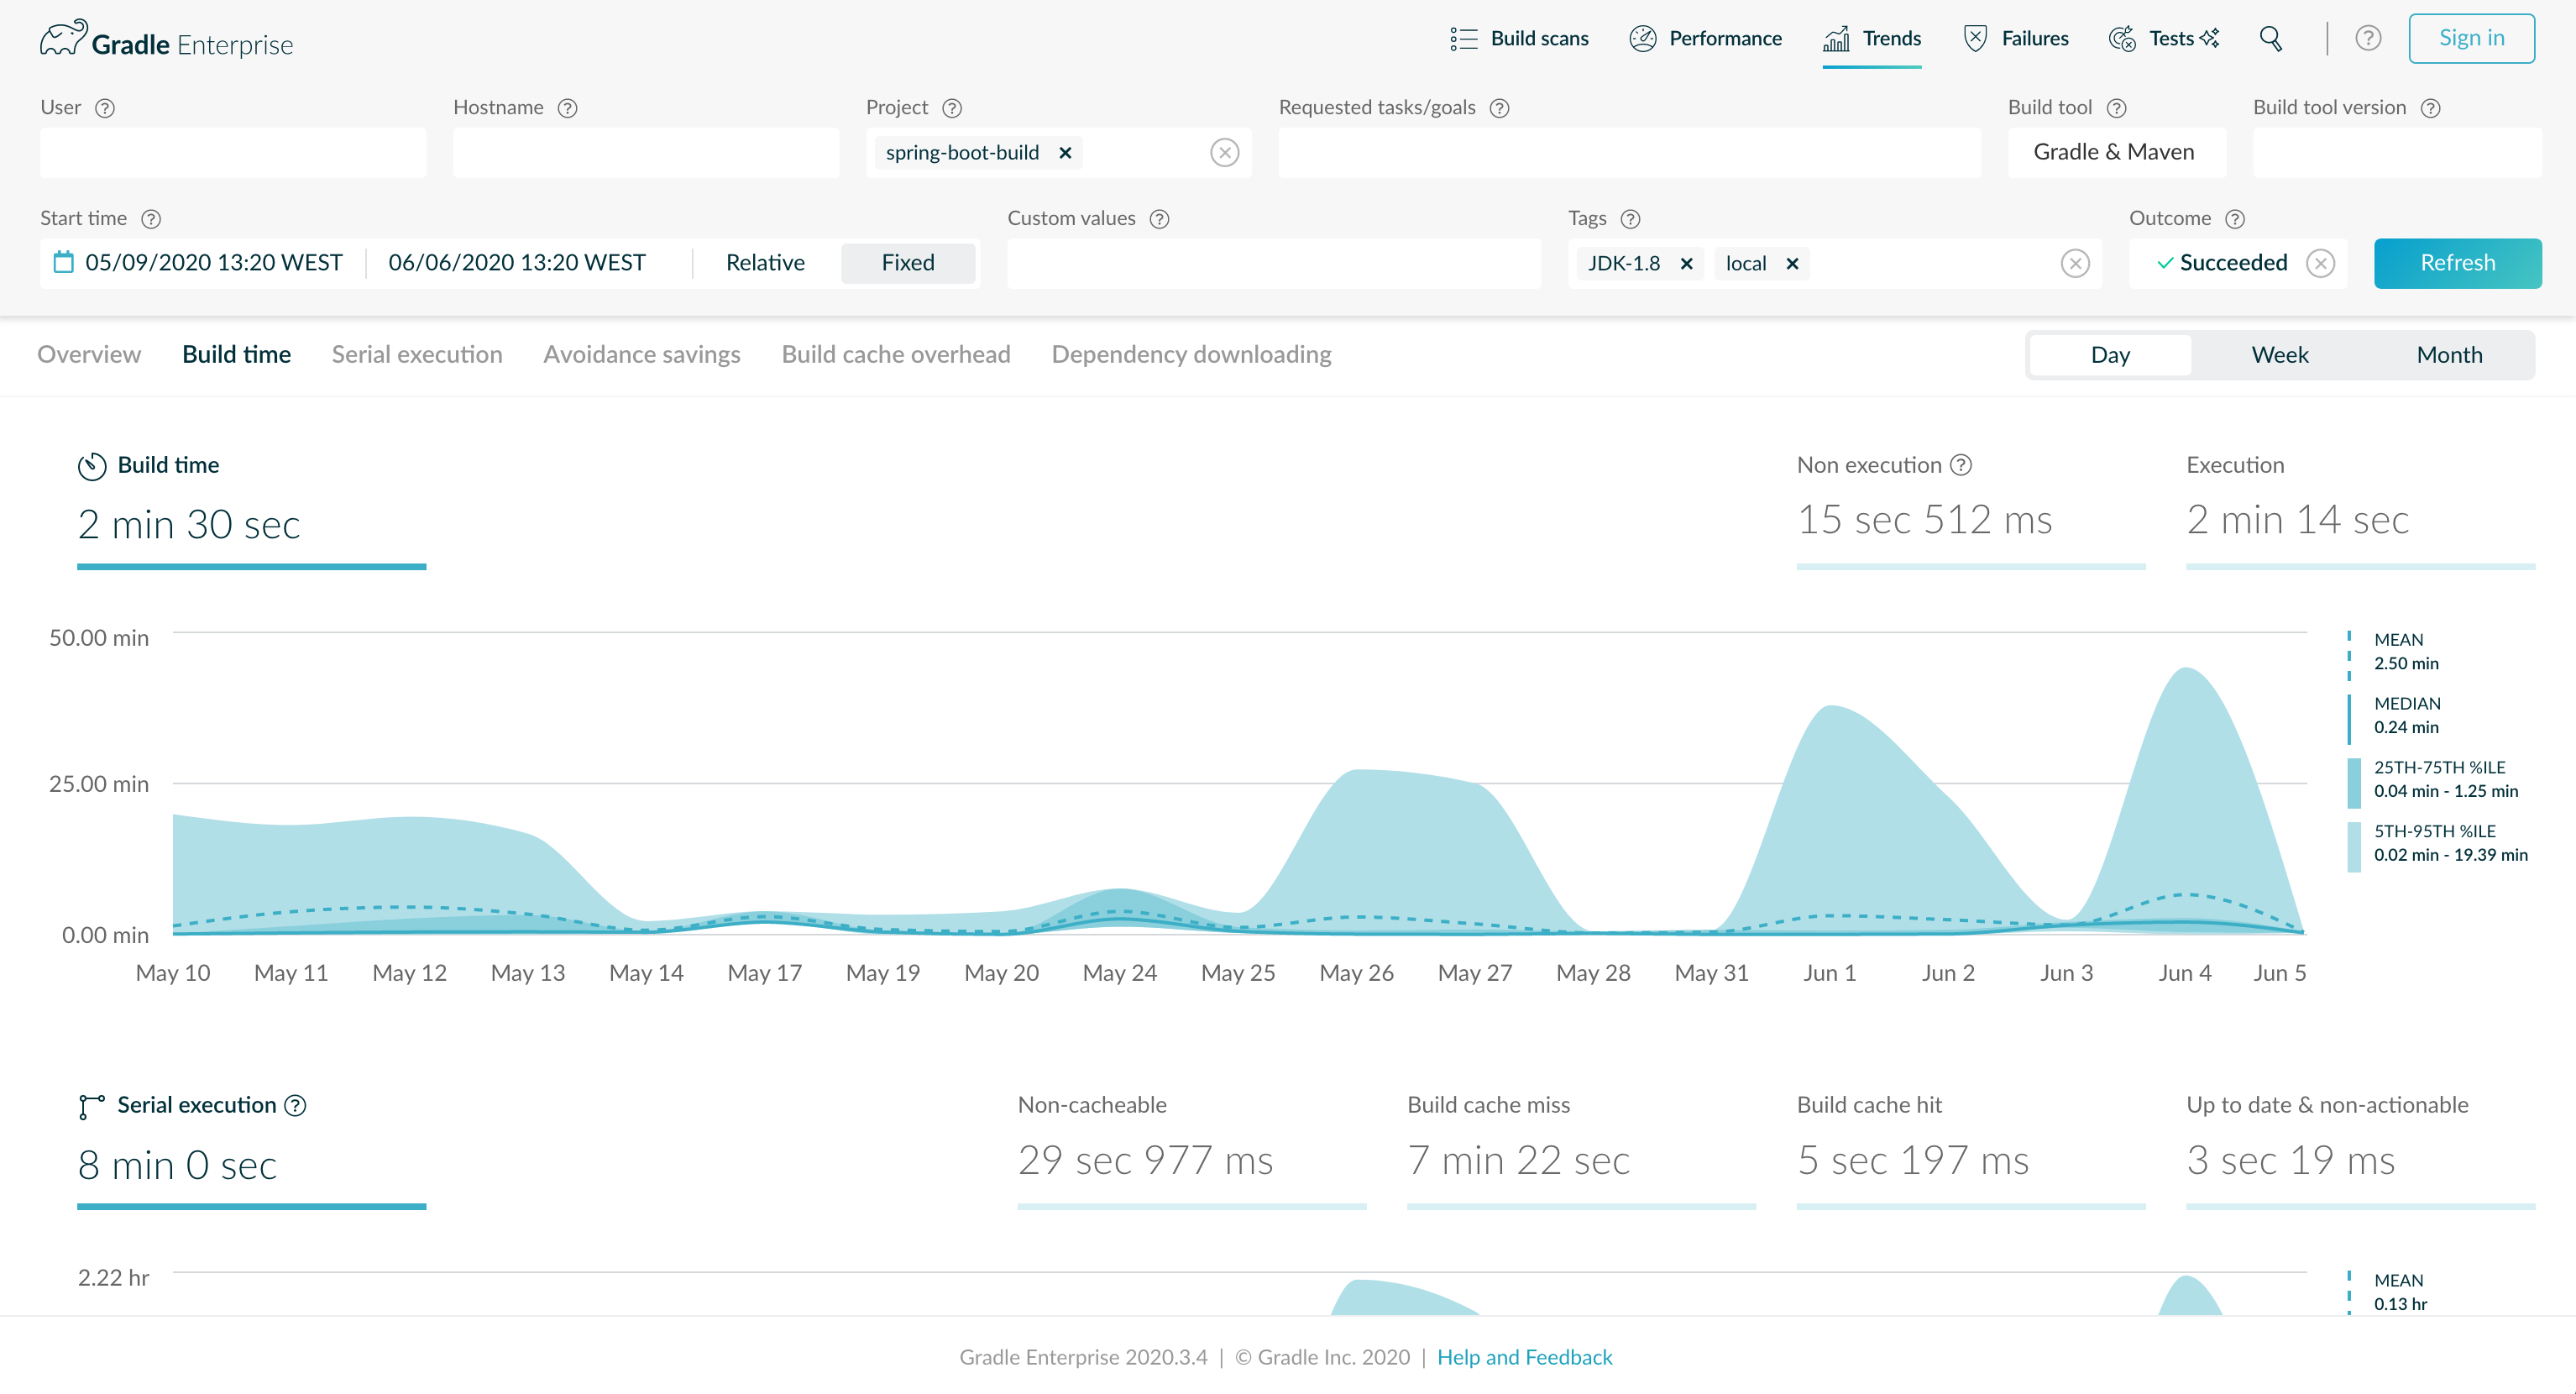Open the header help question-mark icon
The height and width of the screenshot is (1394, 2576).
coord(2367,38)
